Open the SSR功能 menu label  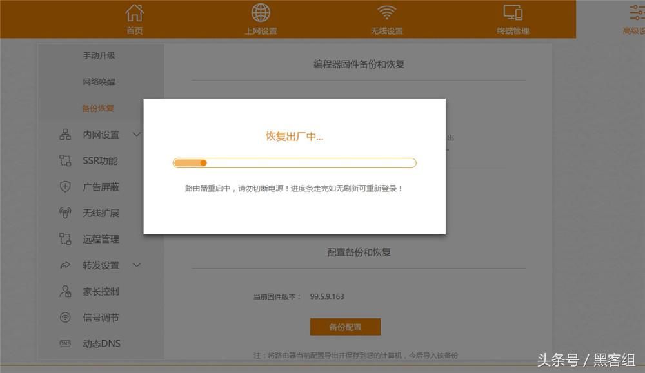[100, 160]
